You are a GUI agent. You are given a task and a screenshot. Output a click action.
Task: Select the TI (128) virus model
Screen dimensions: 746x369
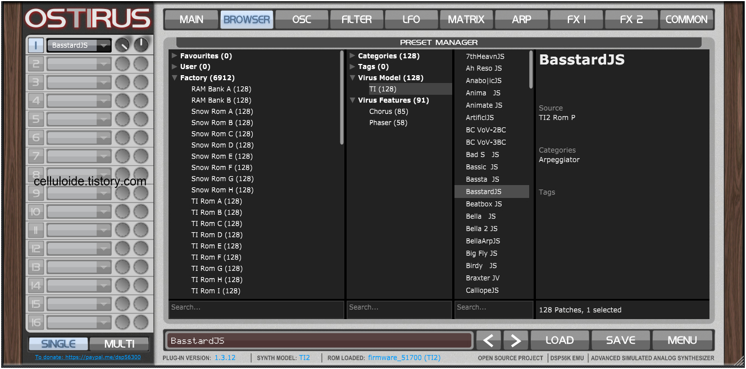[x=410, y=89]
